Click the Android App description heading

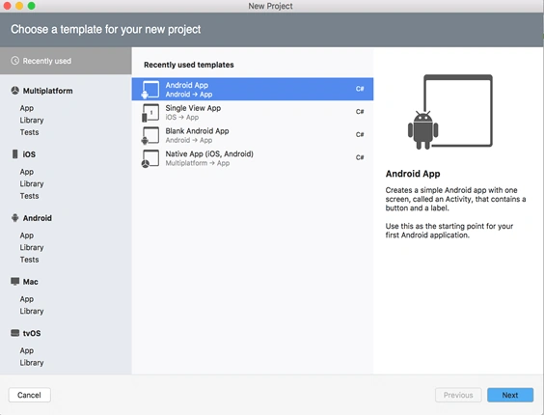point(413,174)
